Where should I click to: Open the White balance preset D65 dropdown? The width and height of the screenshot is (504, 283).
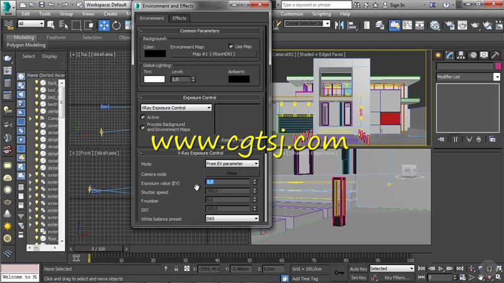coord(232,218)
